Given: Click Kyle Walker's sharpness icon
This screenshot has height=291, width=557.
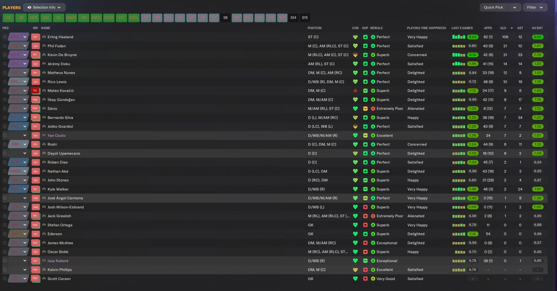Looking at the screenshot, I should coord(366,189).
